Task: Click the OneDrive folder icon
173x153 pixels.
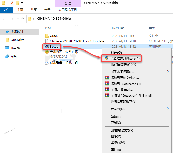Action: coord(7,40)
